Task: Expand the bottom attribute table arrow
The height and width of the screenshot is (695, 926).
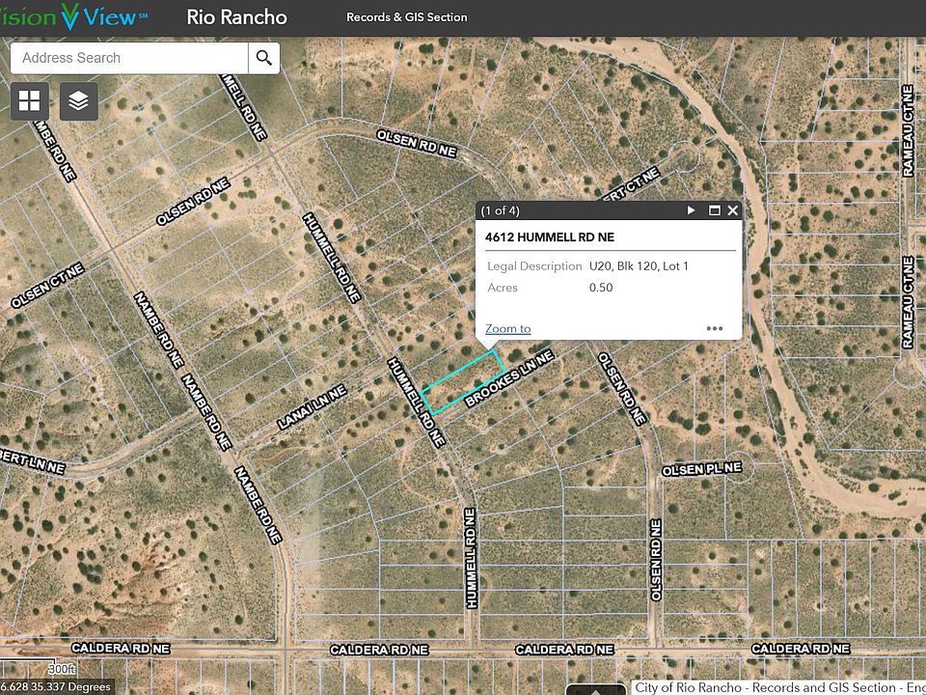Action: [x=596, y=689]
